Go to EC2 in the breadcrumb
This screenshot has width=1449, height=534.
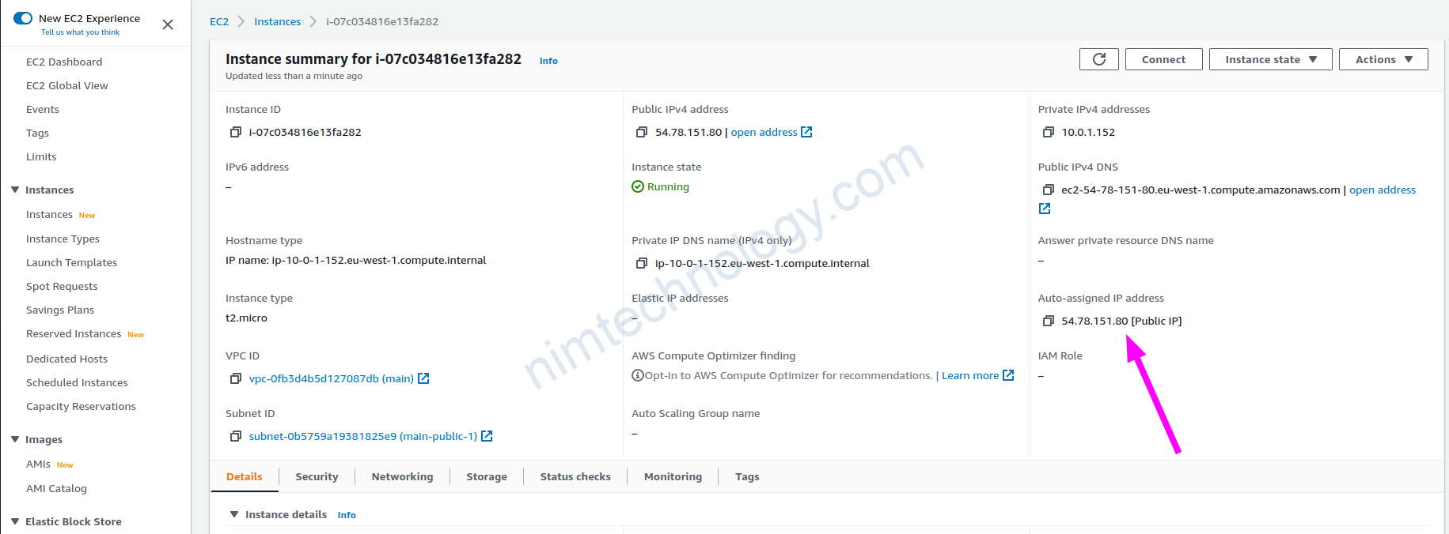(219, 21)
